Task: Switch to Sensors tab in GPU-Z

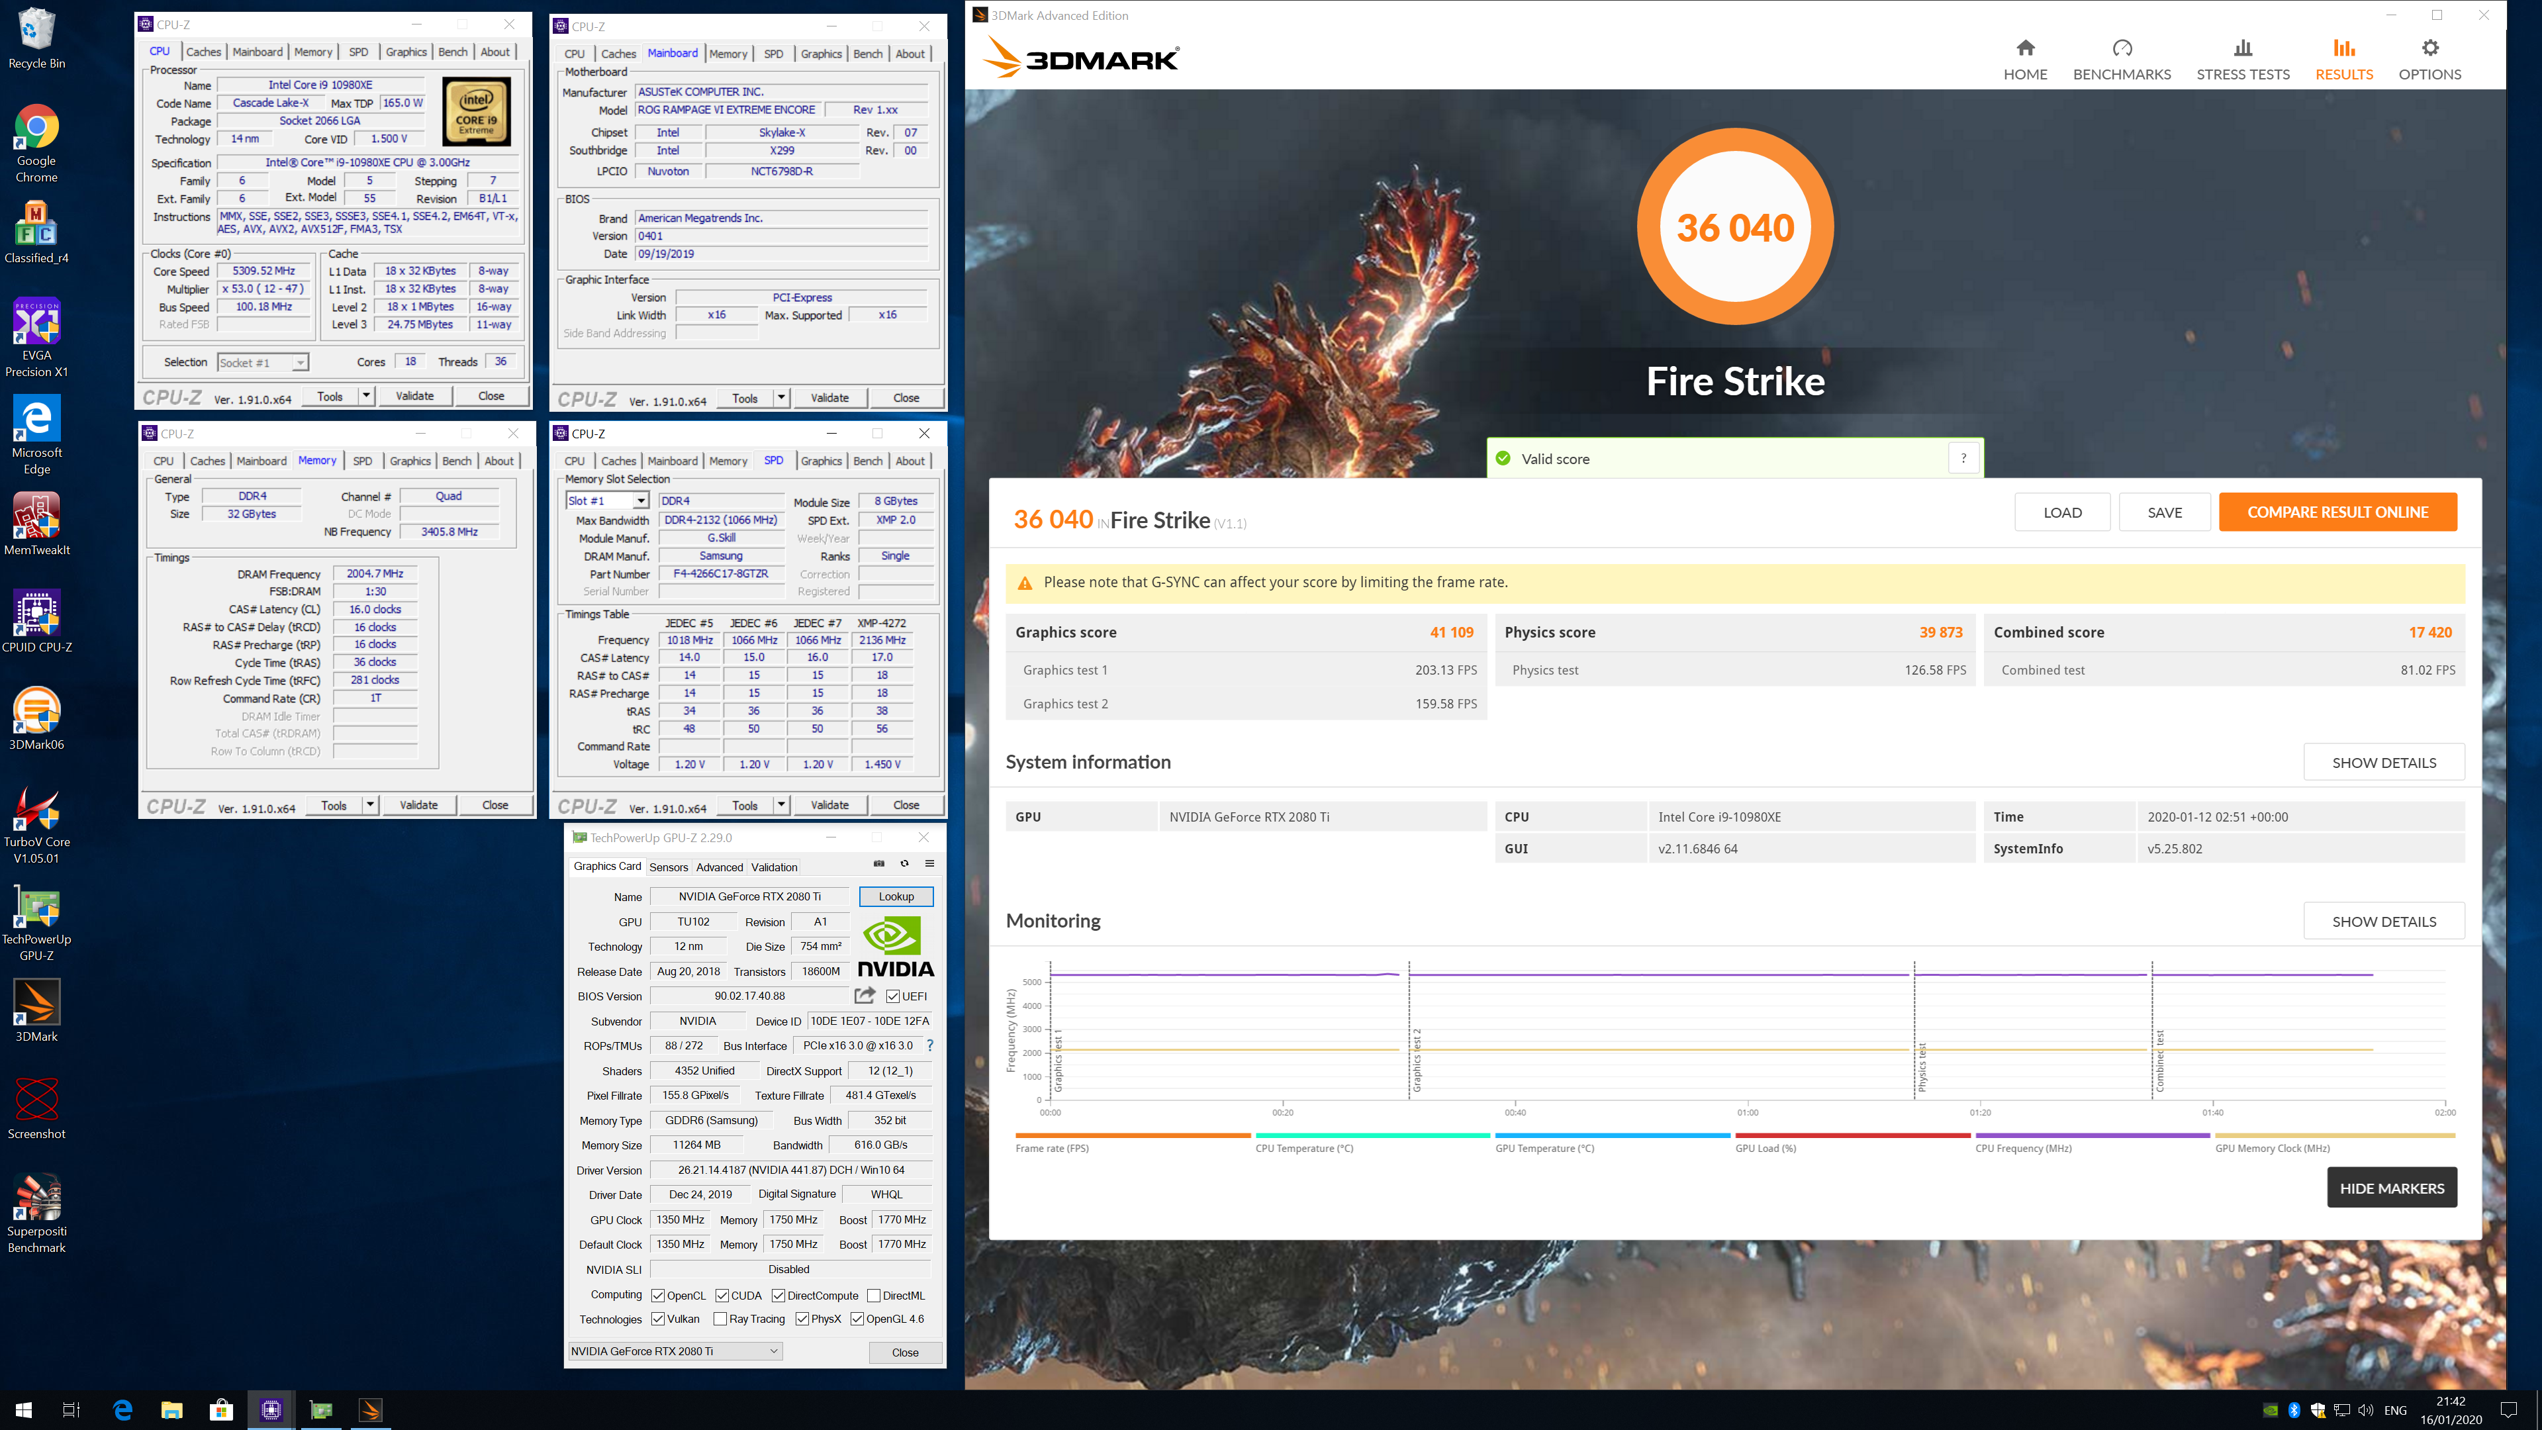Action: tap(668, 867)
